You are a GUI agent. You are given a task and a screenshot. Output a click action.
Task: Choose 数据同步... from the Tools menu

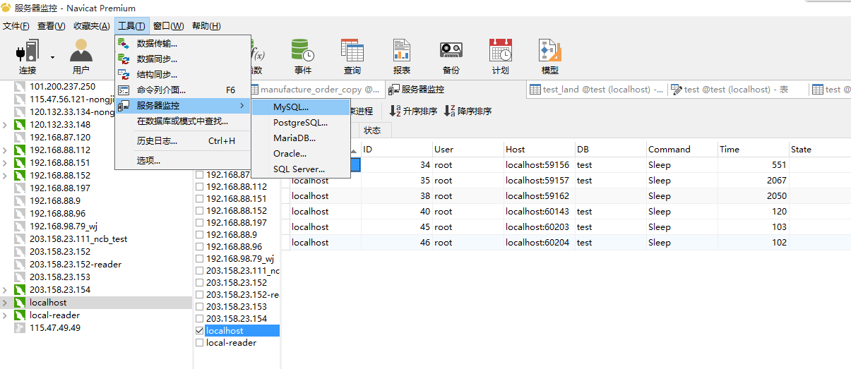[x=183, y=59]
